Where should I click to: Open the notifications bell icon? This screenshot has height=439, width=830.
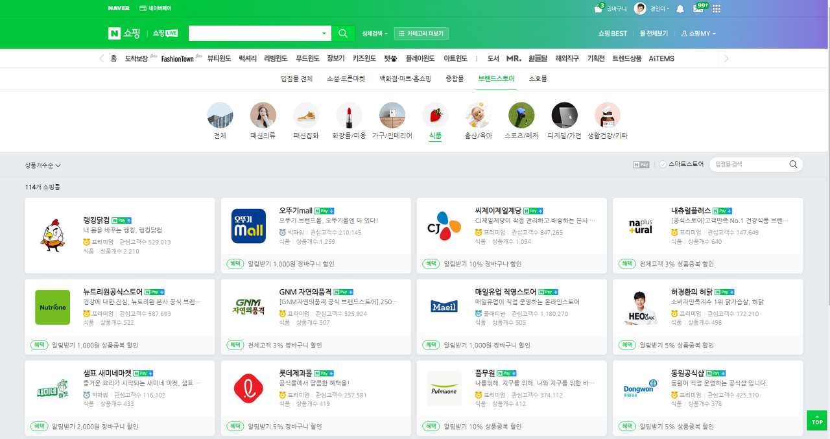coord(680,9)
